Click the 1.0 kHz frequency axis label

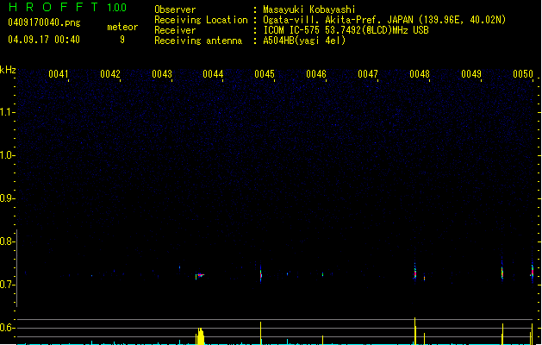tap(7, 155)
